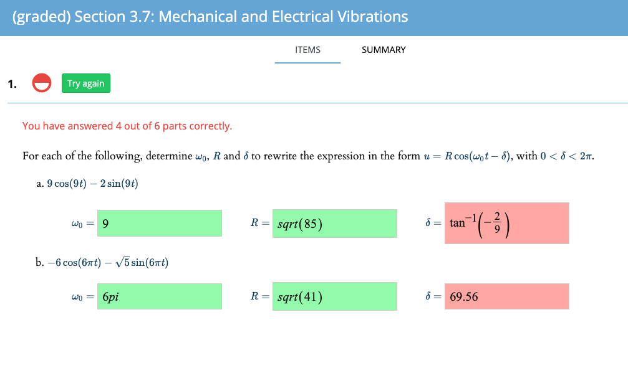628x368 pixels.
Task: Select the ω₀ answer box containing 9
Action: [159, 222]
